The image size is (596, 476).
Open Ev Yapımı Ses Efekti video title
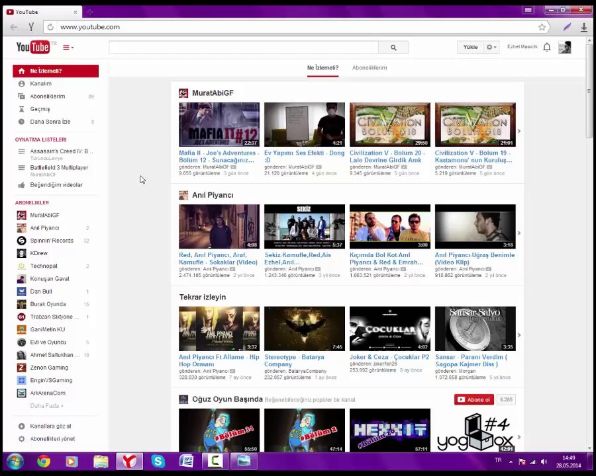pos(304,157)
